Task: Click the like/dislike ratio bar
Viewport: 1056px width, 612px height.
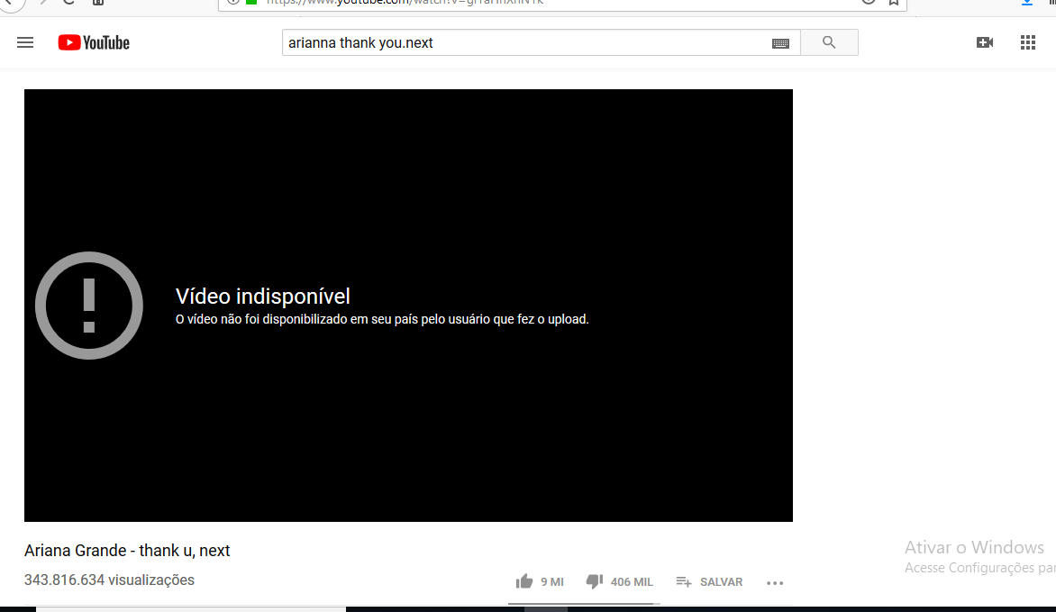Action: (x=584, y=603)
